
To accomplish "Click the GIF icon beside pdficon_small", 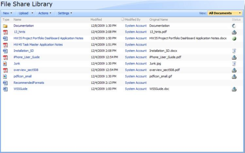I will point(5,76).
